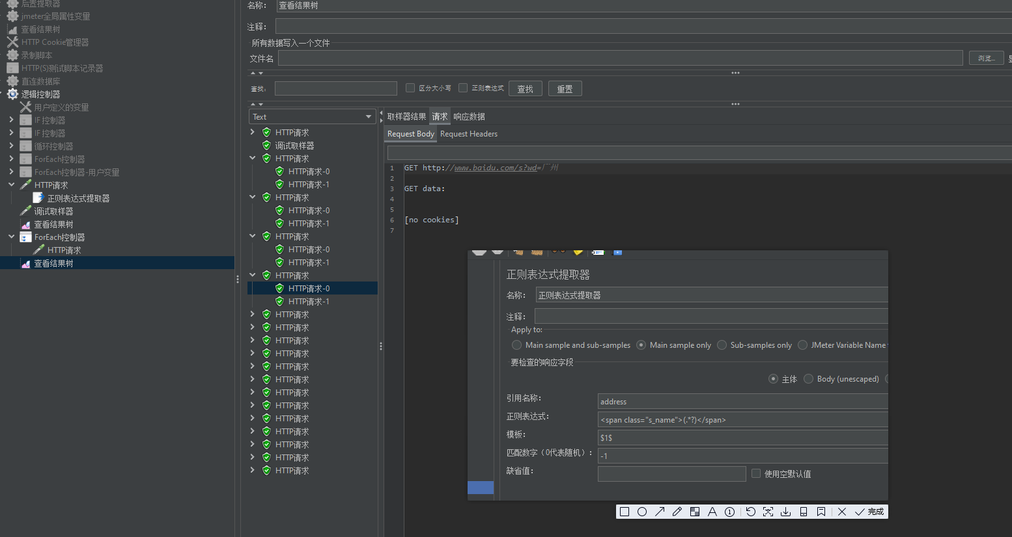
Task: Select the text annotation tool
Action: point(712,512)
